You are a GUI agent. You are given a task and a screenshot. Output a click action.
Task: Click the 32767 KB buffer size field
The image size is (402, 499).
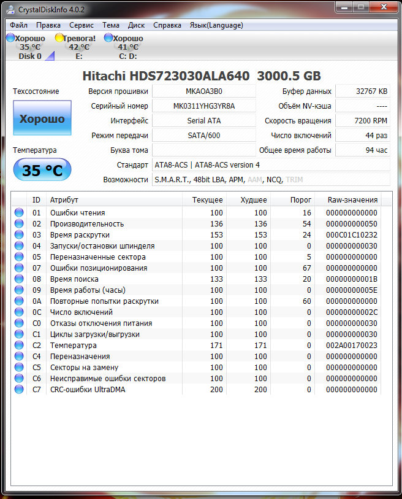(363, 91)
